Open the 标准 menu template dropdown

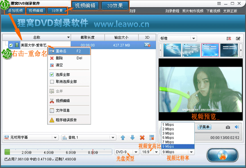pyautogui.click(x=178, y=38)
